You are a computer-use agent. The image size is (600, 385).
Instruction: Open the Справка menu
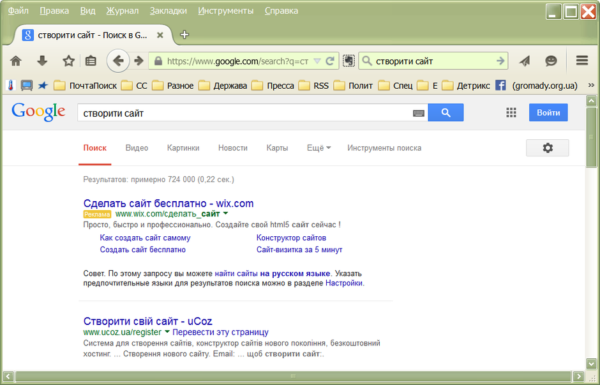(281, 11)
